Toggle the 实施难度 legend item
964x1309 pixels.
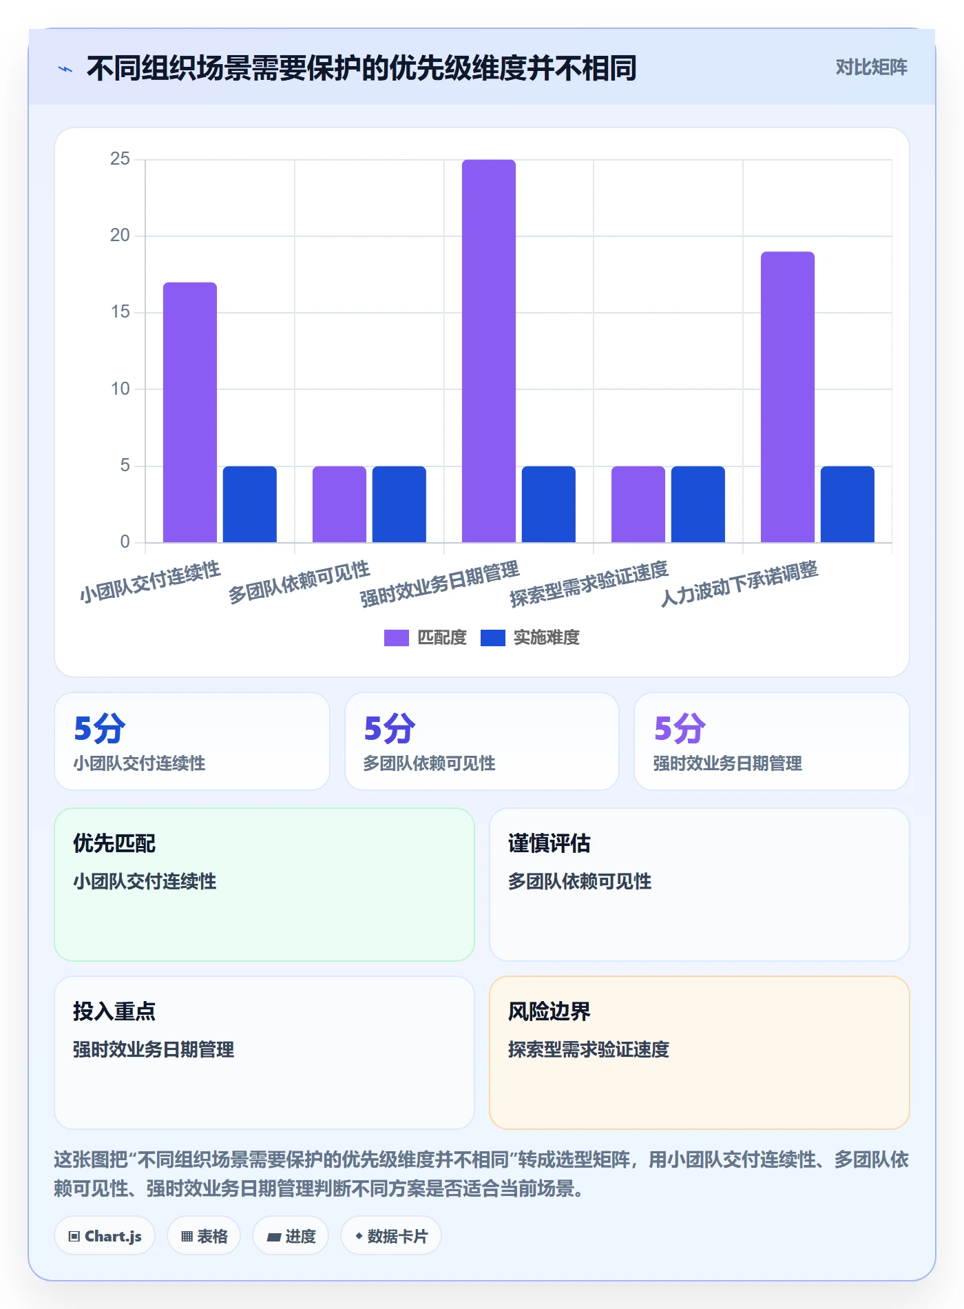click(530, 638)
